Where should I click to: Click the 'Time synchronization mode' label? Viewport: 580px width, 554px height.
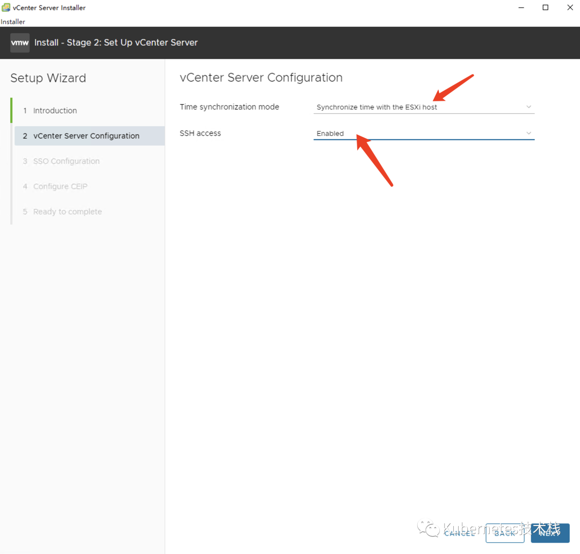pyautogui.click(x=229, y=107)
